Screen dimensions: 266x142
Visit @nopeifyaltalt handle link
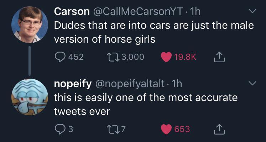[x=130, y=84]
